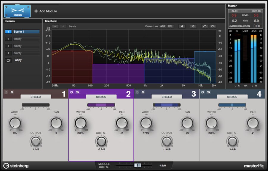Click band 1 stereo width meter bar

[36, 105]
